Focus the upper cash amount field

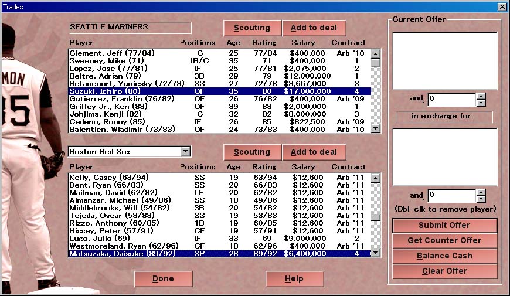[452, 99]
